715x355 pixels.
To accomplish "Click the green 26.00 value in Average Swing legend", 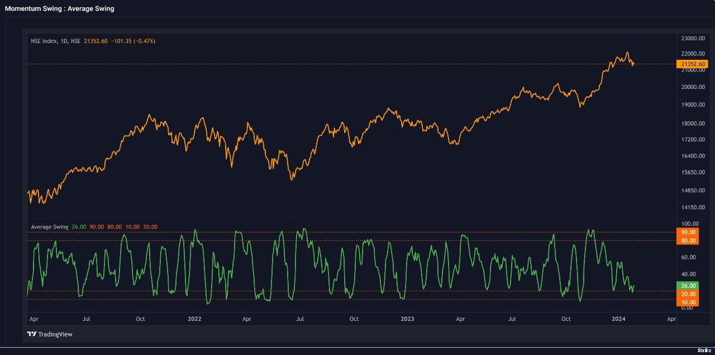I will (x=79, y=227).
